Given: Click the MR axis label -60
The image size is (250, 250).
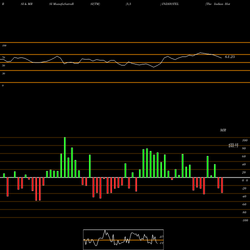Looking at the screenshot, I should tap(244, 204).
